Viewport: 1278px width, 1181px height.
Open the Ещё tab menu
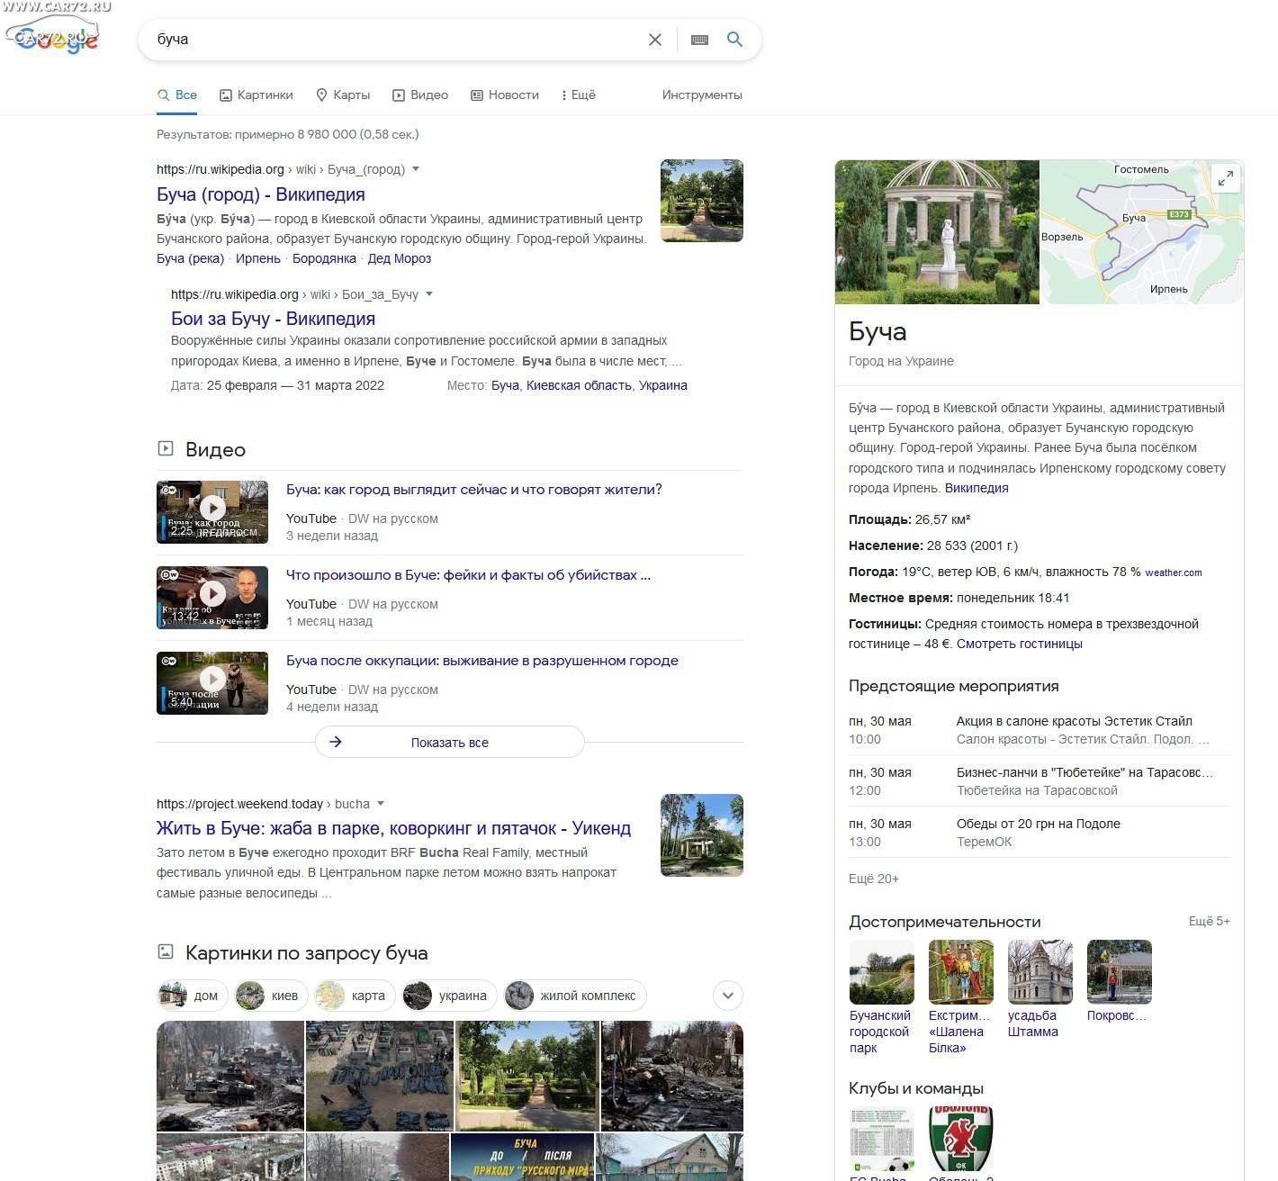578,95
